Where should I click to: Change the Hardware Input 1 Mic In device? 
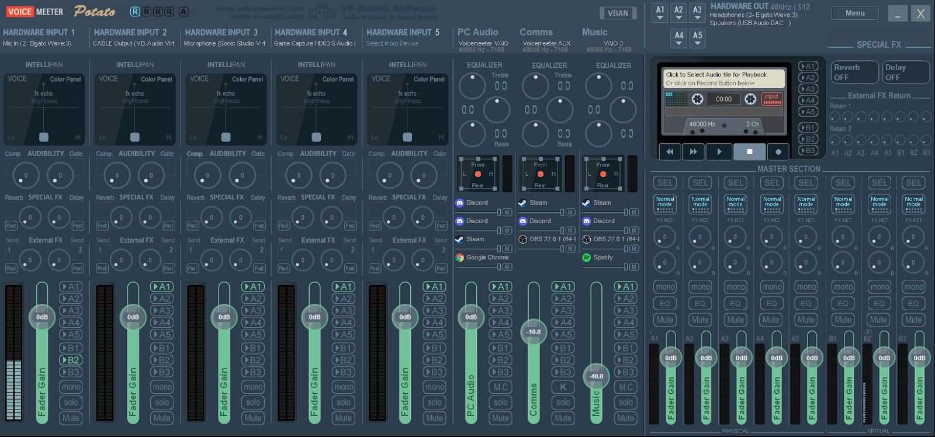[x=37, y=43]
